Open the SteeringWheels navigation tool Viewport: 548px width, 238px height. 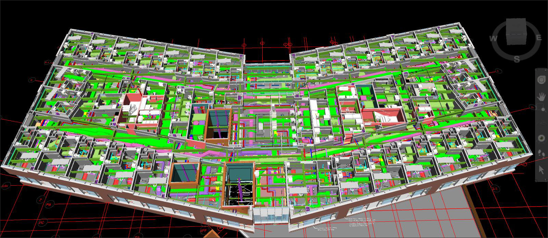coord(541,80)
